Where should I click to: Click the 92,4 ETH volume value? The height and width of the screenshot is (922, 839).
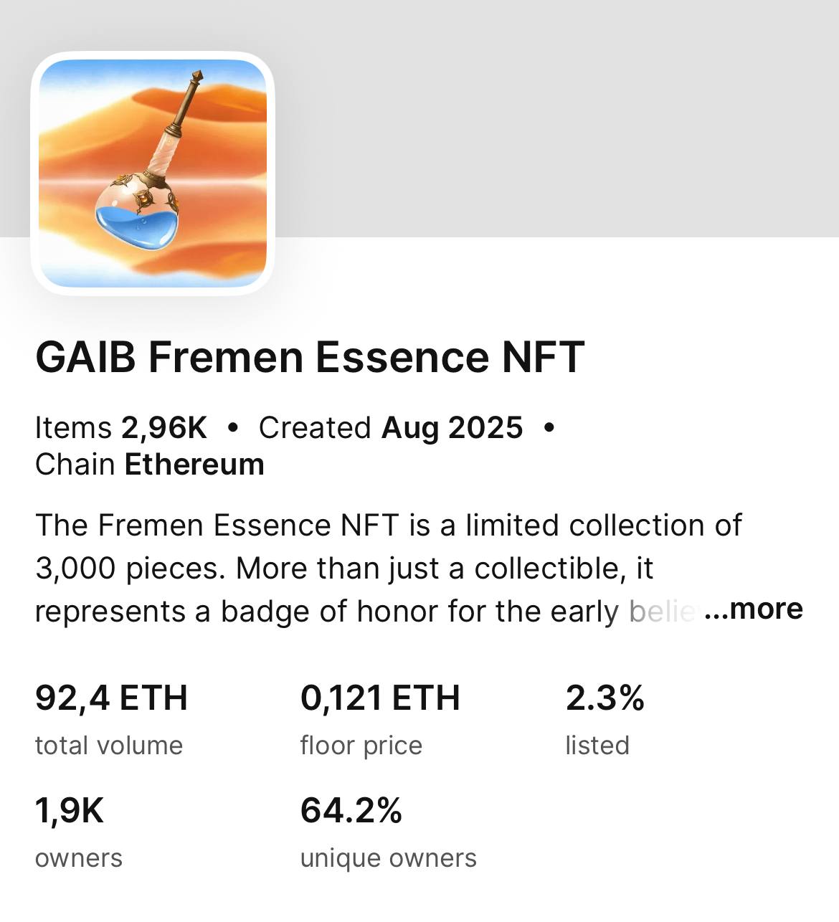click(x=111, y=698)
